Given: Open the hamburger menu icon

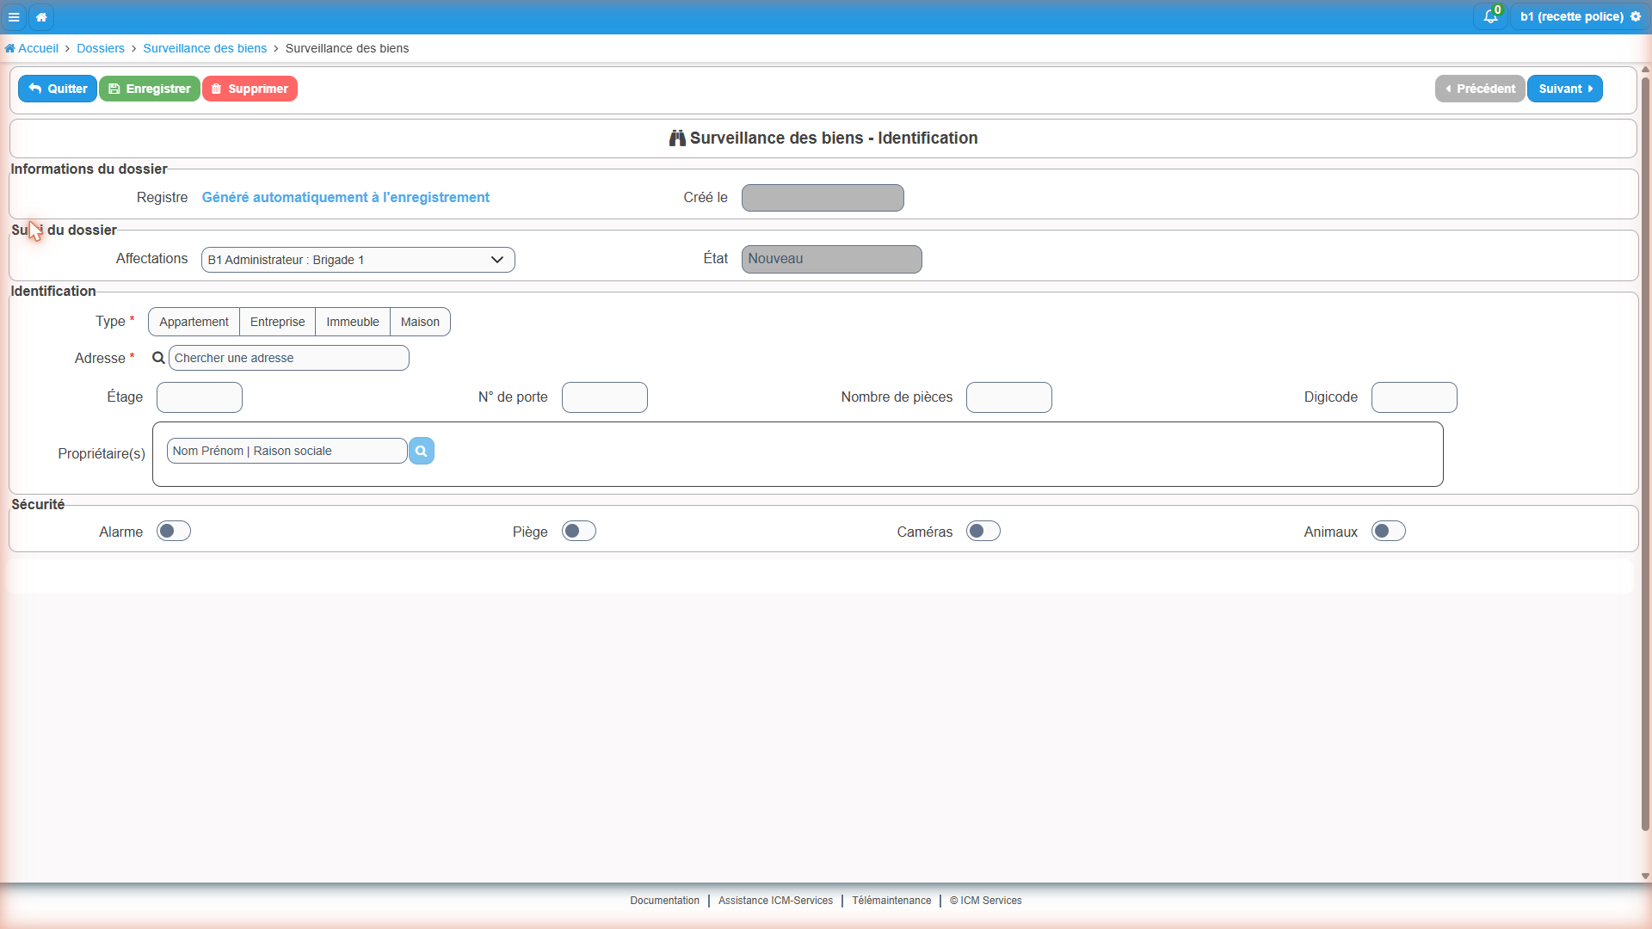Looking at the screenshot, I should (x=14, y=16).
